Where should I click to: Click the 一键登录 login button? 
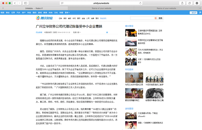(x=194, y=13)
